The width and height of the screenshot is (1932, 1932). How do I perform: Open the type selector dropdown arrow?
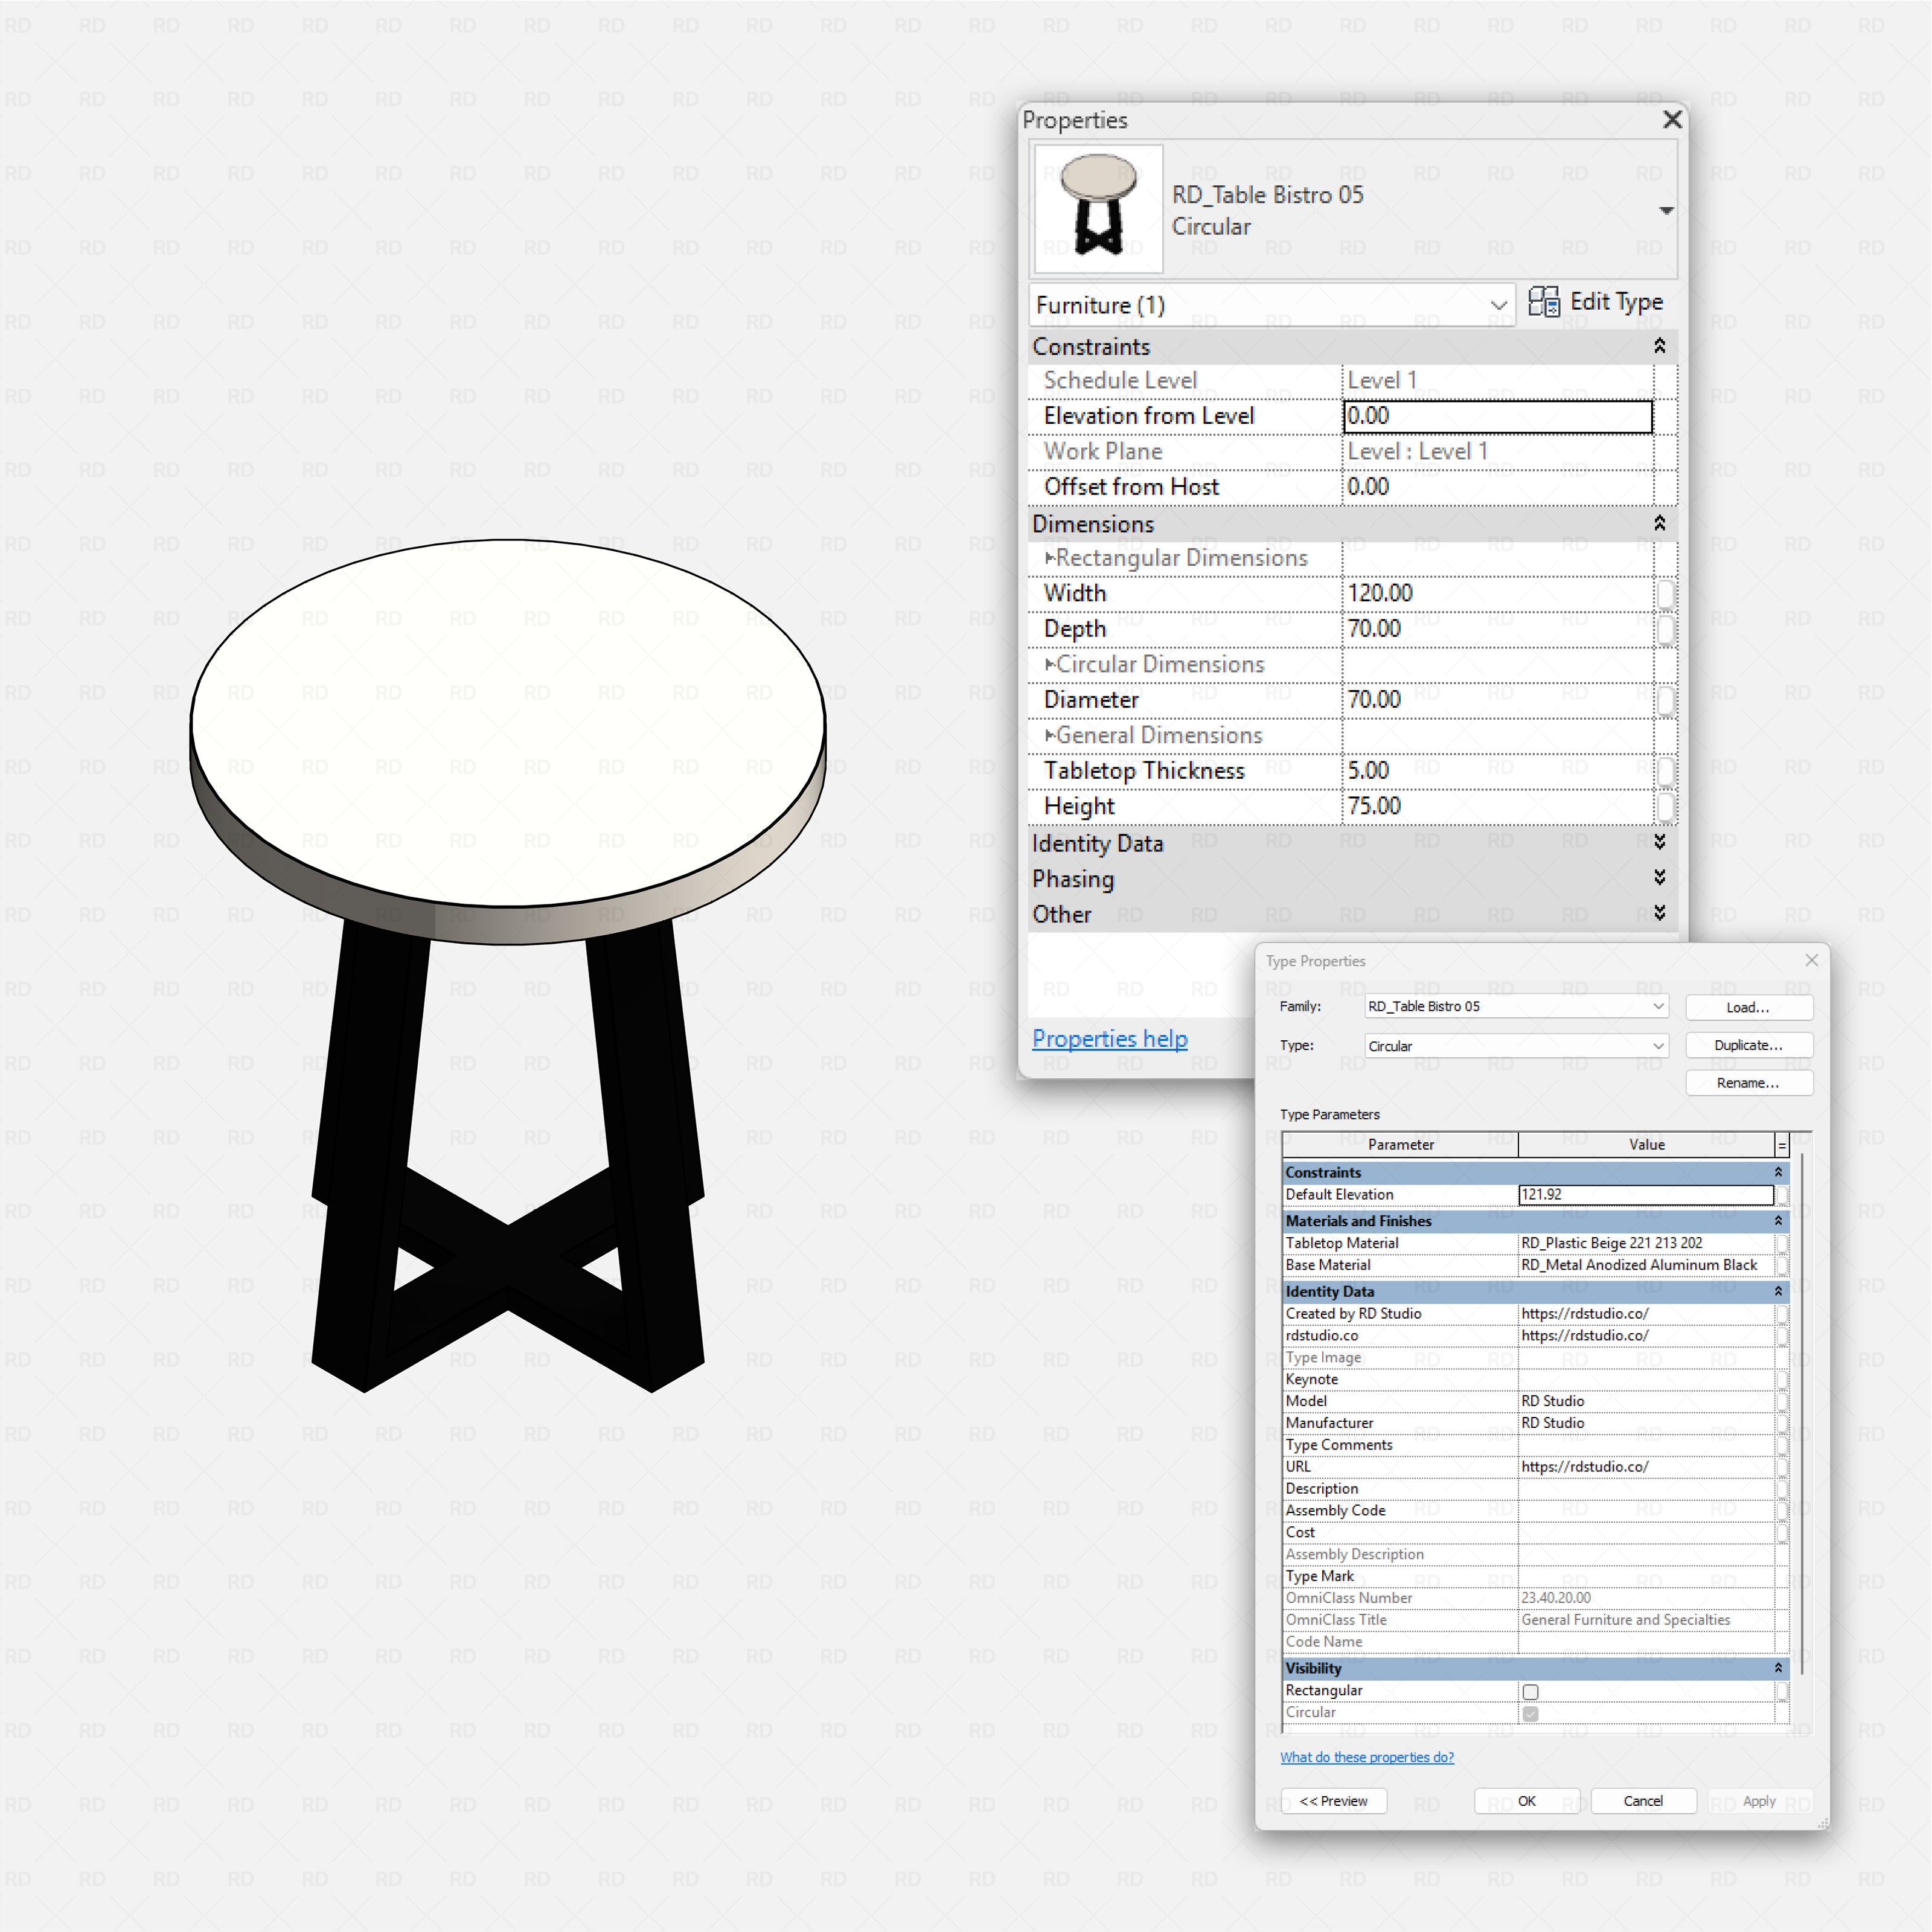point(1666,210)
